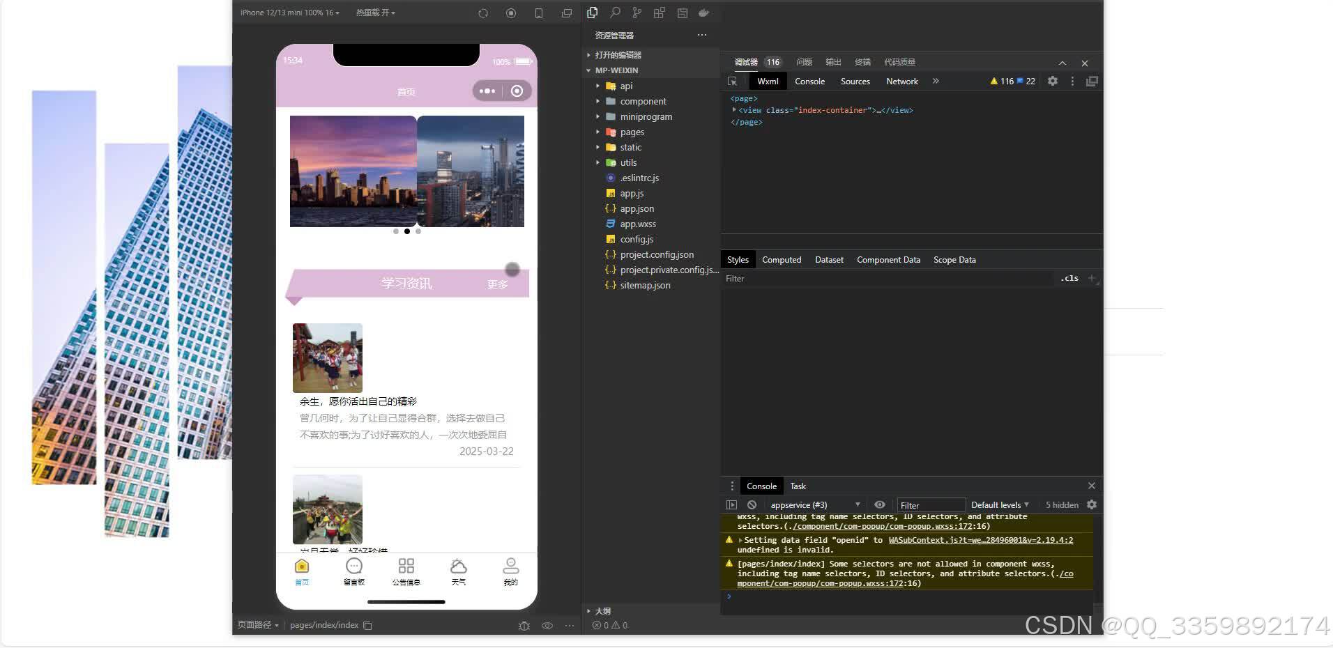
Task: Toggle the eye icon in console toolbar
Action: click(879, 504)
